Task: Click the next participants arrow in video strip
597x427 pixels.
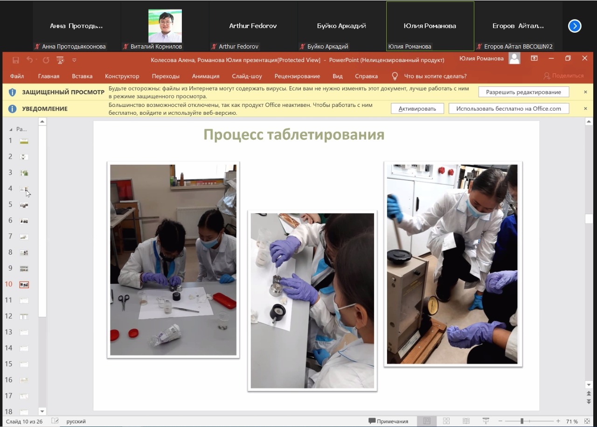Action: (575, 26)
